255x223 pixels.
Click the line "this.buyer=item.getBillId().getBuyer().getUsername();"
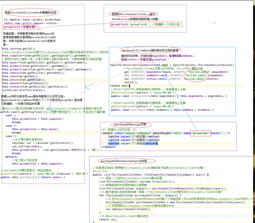[x=44, y=62]
